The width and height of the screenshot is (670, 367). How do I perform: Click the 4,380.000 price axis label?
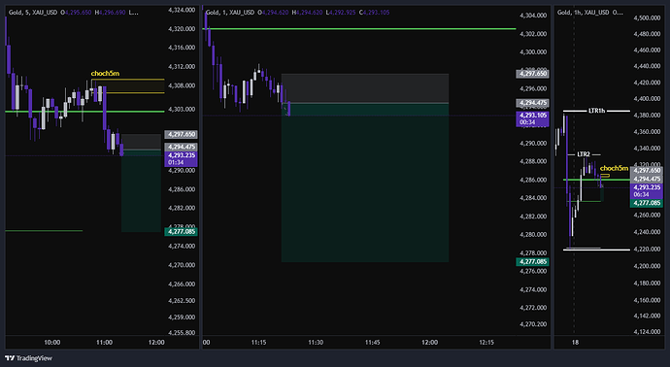[647, 116]
